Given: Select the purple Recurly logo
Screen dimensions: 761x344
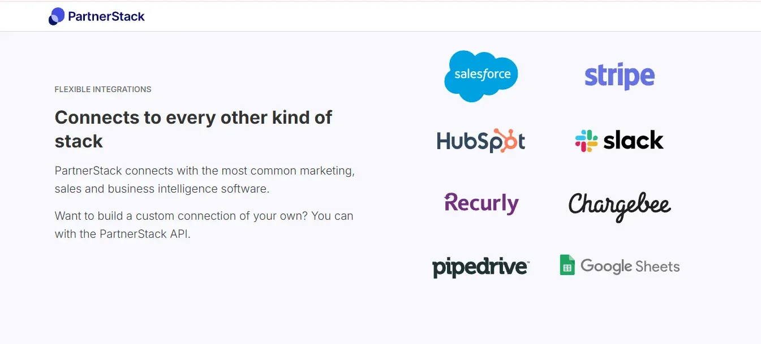Looking at the screenshot, I should [481, 203].
